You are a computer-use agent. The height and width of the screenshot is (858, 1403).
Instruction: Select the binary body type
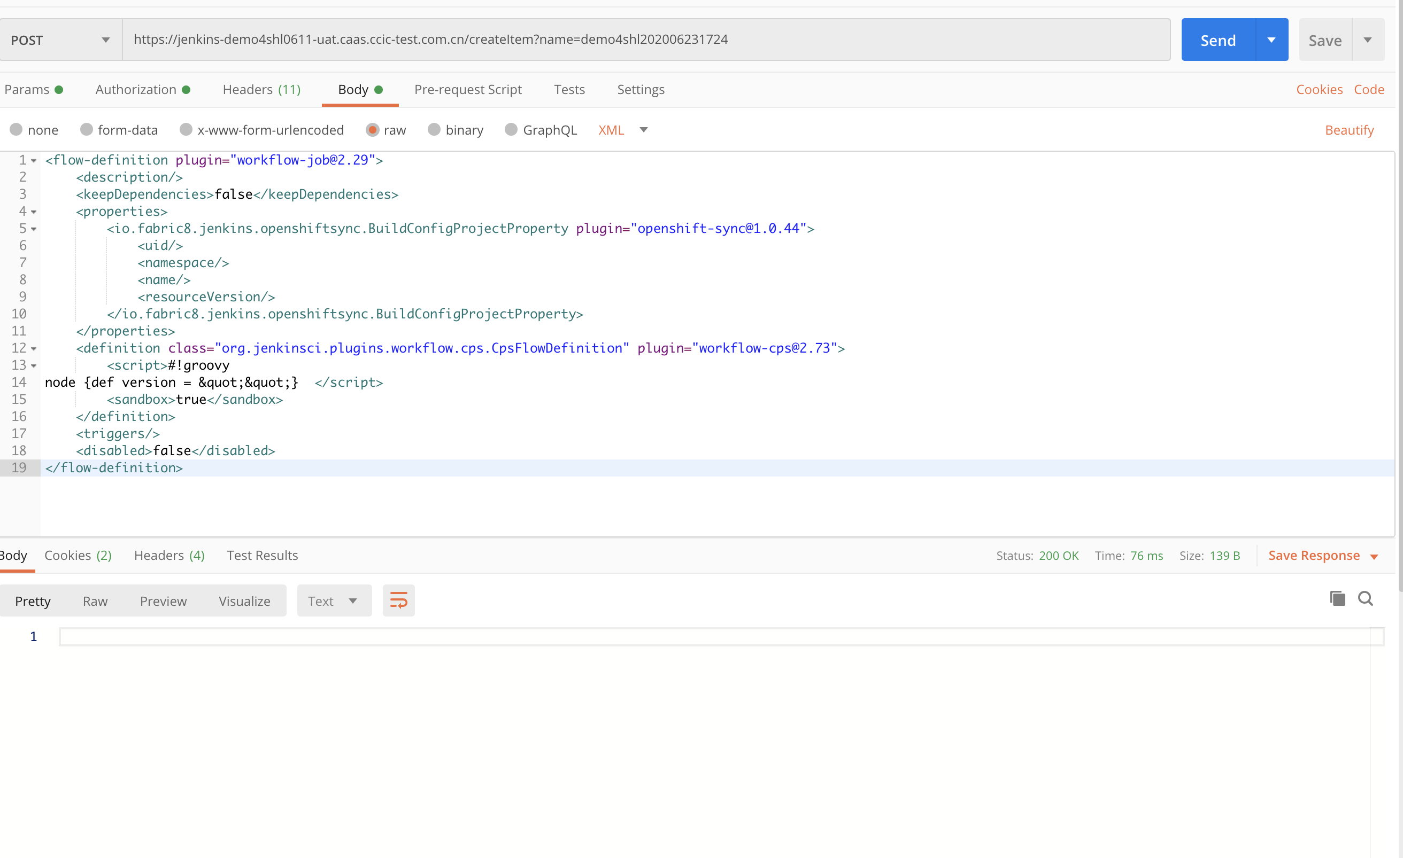[x=456, y=130]
